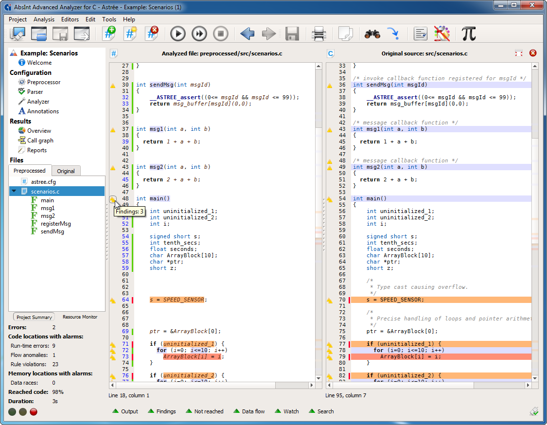Image resolution: width=547 pixels, height=425 pixels.
Task: Click the new file icon with yellow star
Action: 130,34
